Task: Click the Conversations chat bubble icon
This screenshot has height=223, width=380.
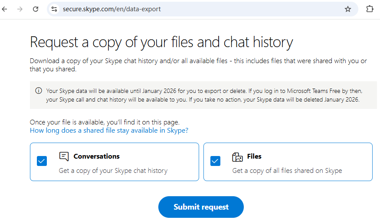Action: pos(64,156)
